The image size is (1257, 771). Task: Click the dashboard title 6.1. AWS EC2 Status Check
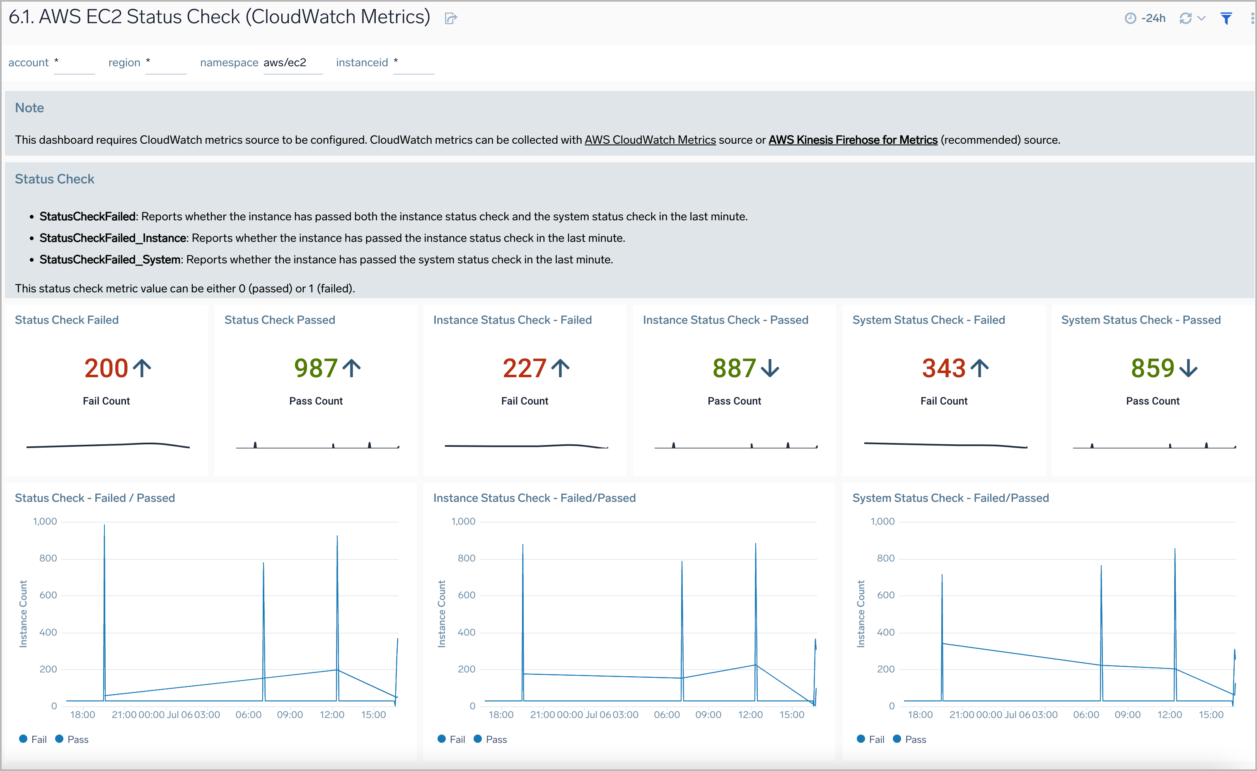pyautogui.click(x=219, y=17)
